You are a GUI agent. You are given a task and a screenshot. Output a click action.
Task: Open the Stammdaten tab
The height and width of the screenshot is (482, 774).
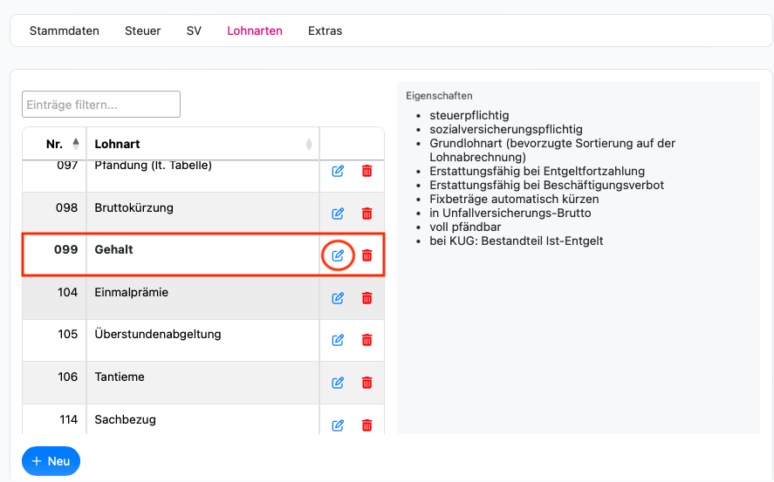[x=65, y=31]
